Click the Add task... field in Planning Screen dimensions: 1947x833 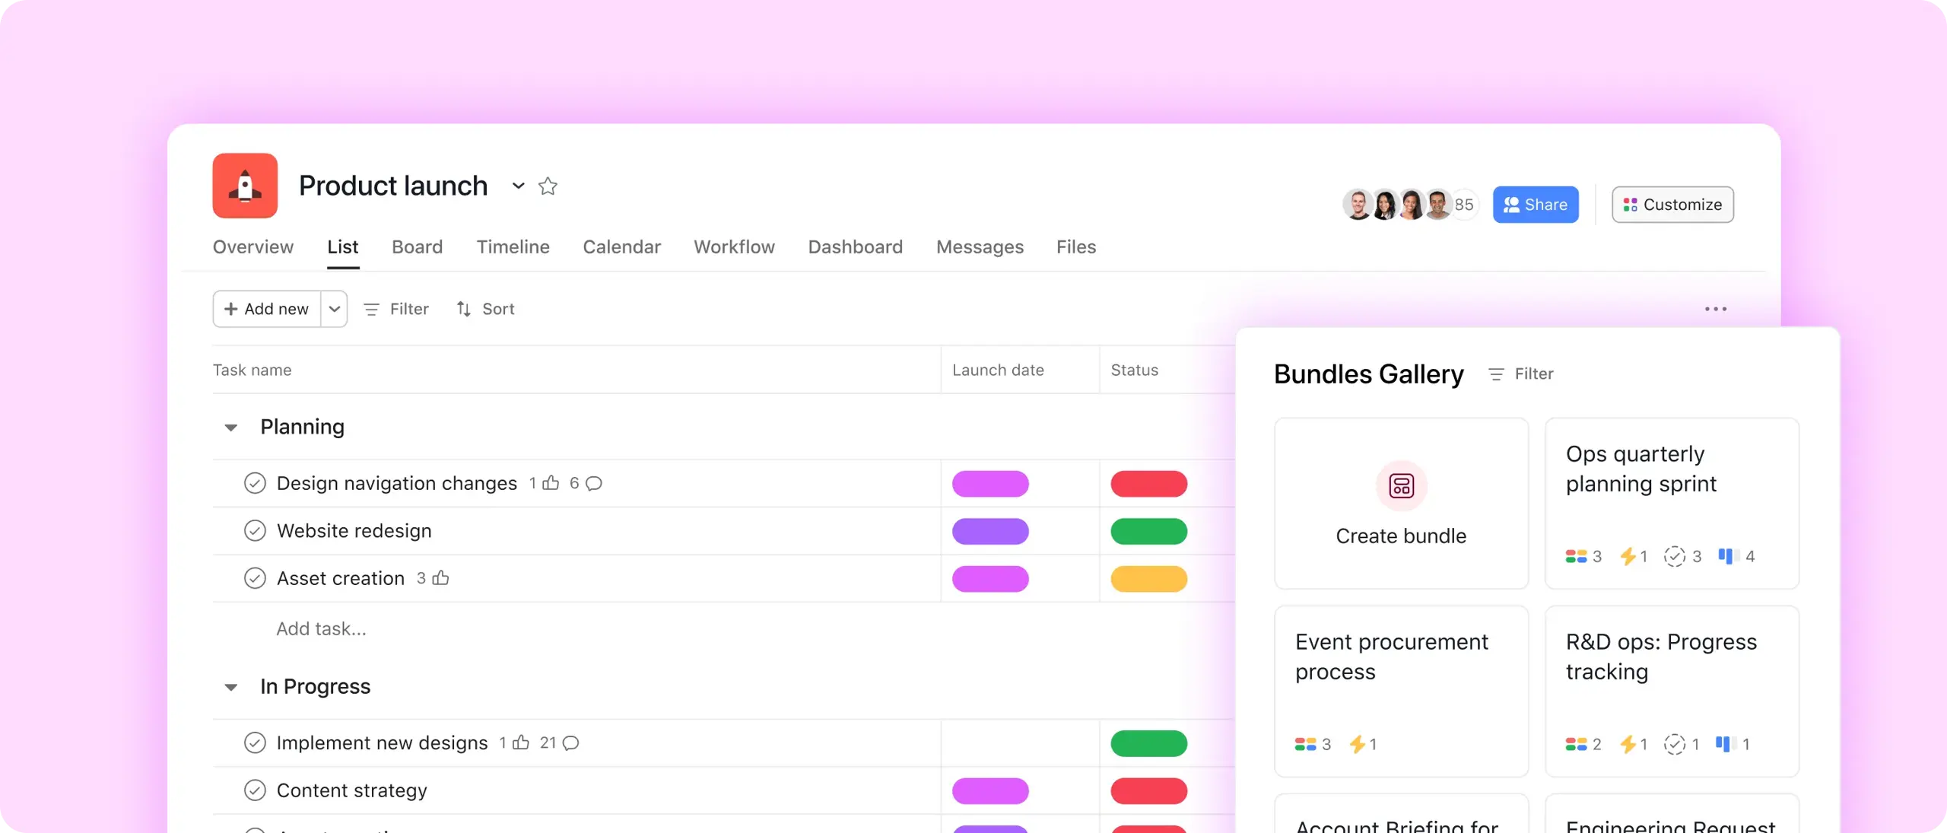point(321,629)
